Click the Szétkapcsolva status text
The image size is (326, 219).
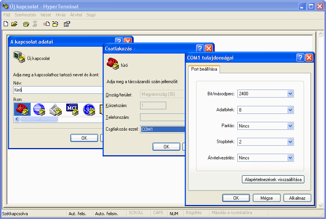point(15,214)
